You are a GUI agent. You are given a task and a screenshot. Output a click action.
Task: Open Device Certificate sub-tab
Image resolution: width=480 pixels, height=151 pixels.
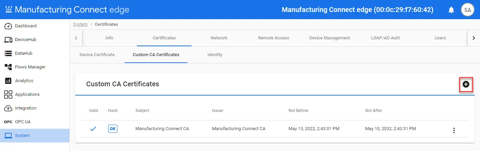pos(97,55)
